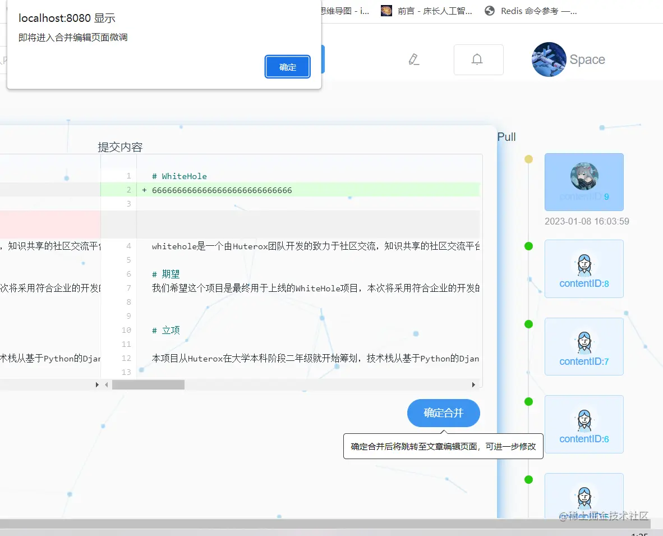Click the 前言 tab favicon

point(386,10)
